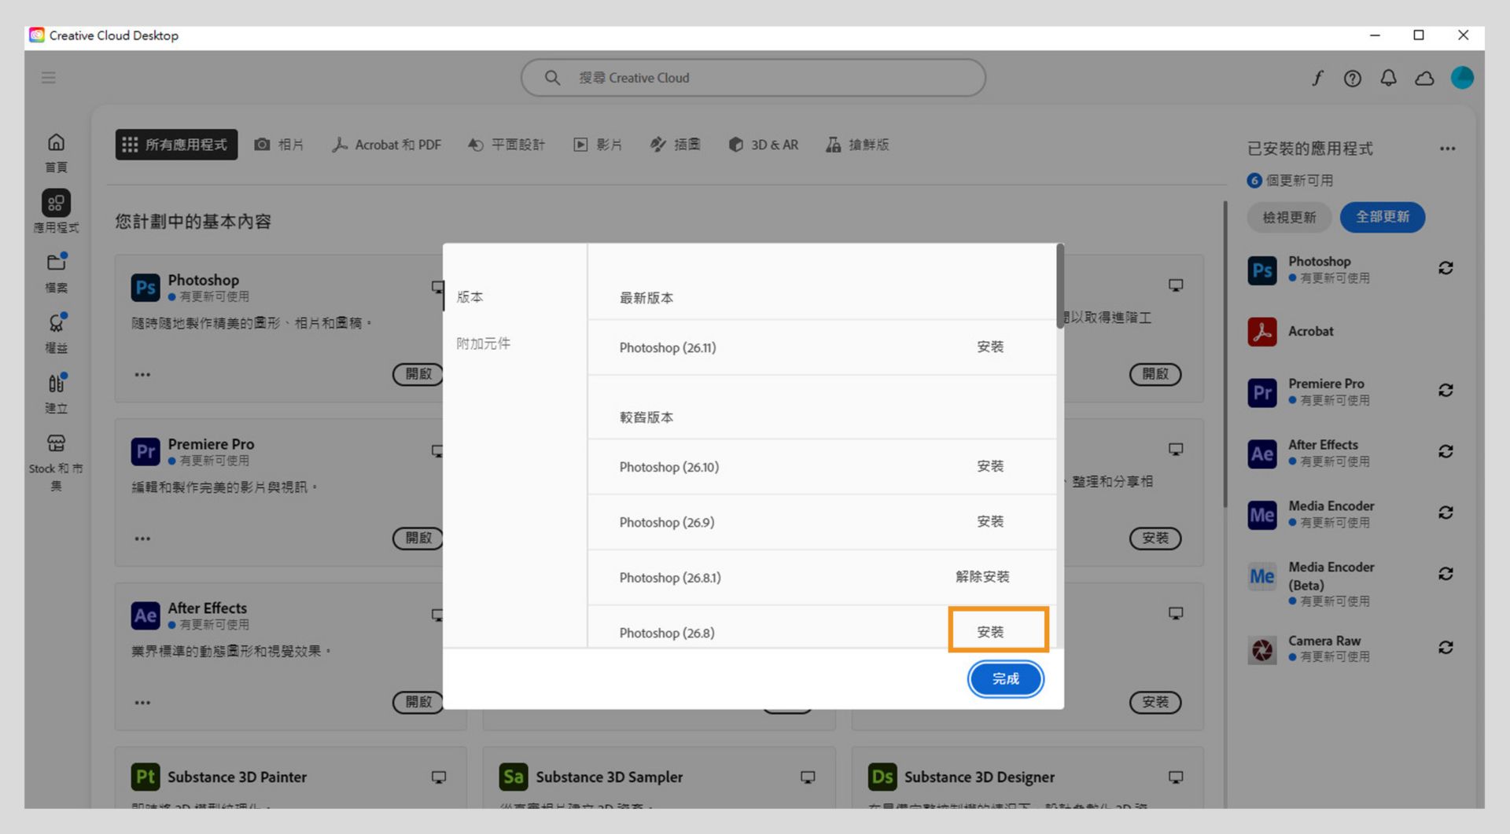
Task: Switch to 平面設計 tab
Action: pos(506,145)
